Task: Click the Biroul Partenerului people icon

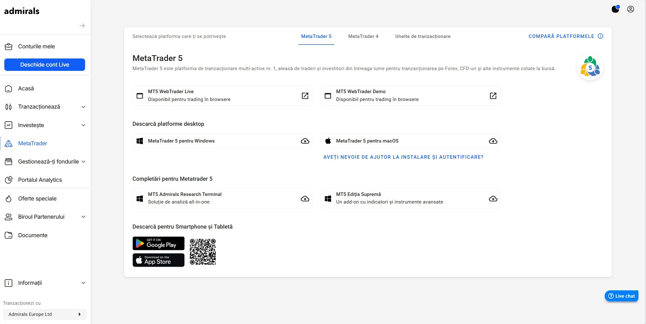Action: point(9,217)
